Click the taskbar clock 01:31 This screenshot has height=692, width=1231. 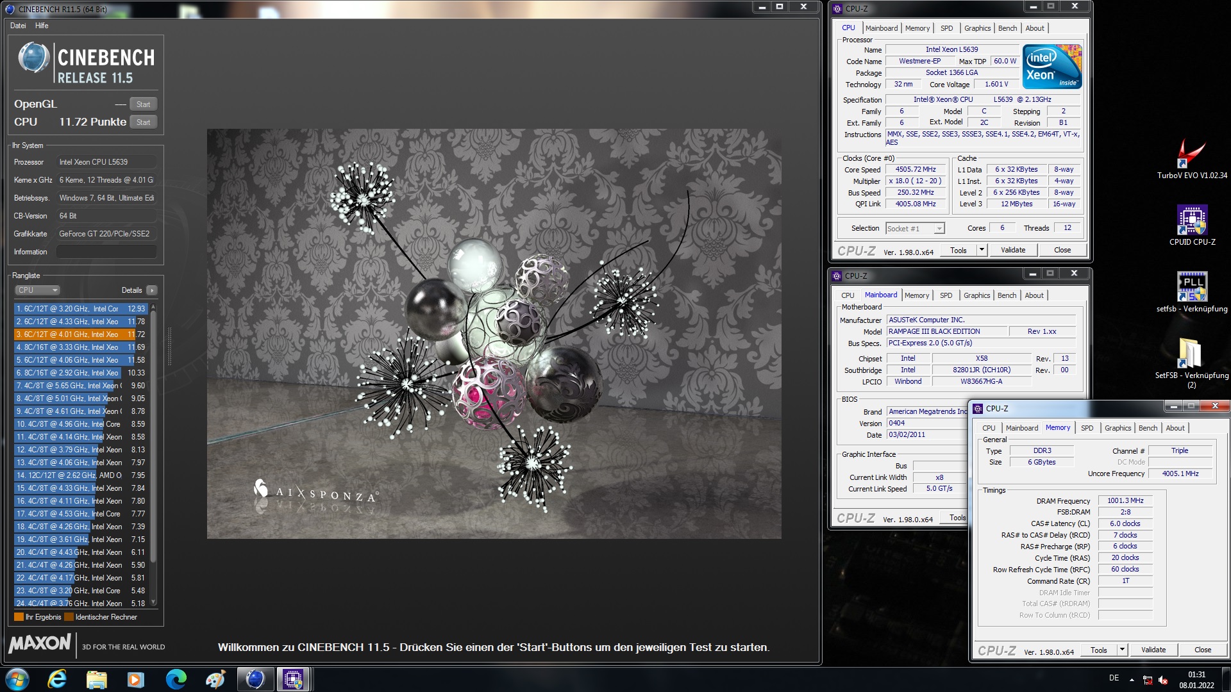tap(1196, 675)
